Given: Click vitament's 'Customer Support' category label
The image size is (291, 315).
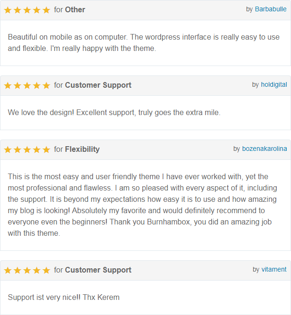Looking at the screenshot, I should point(98,270).
